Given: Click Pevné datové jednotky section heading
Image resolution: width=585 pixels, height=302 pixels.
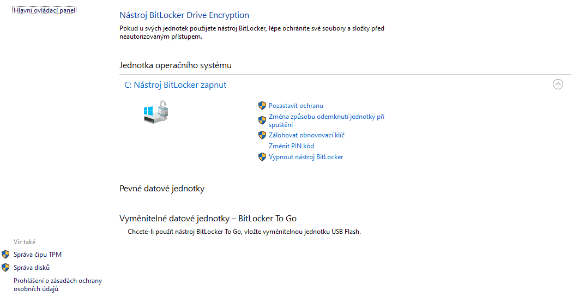Looking at the screenshot, I should (x=162, y=189).
